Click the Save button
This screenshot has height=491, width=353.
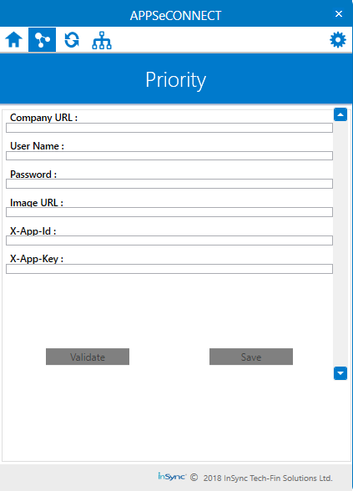[251, 357]
